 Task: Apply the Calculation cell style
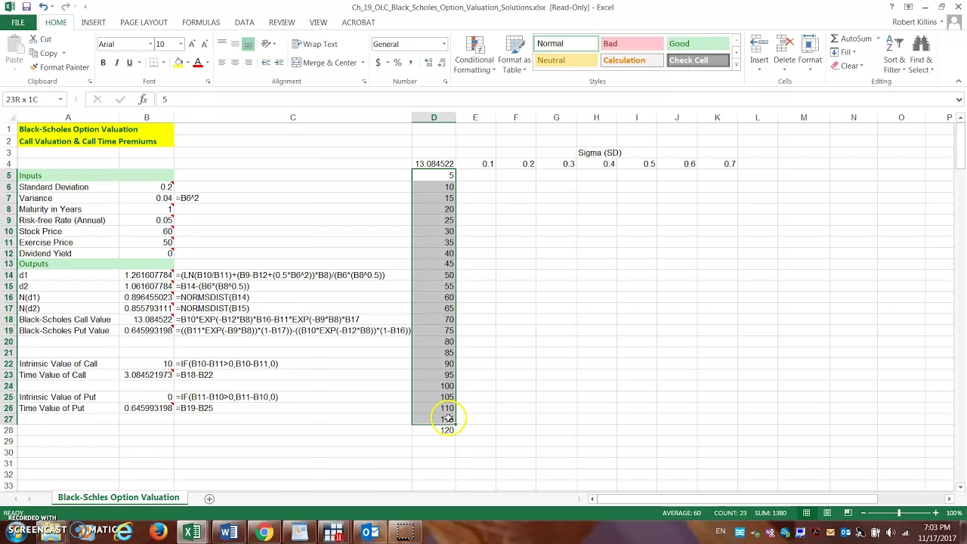tap(632, 60)
